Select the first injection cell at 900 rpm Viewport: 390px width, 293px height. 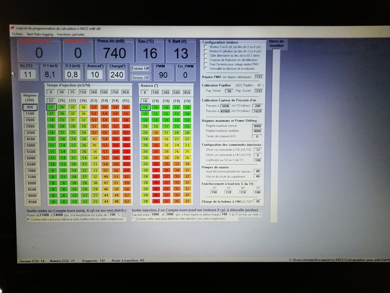pyautogui.click(x=51, y=107)
